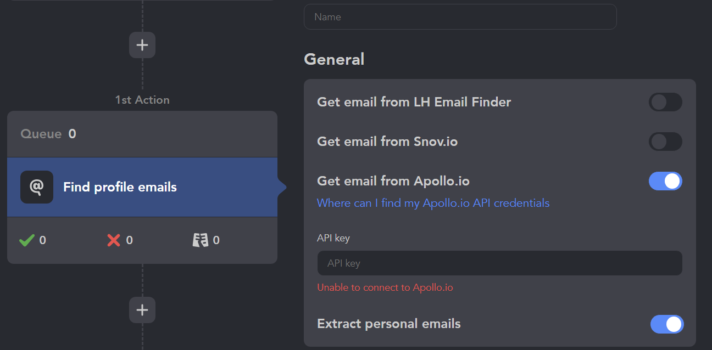Click the Unable to connect to Apollo.io error
Screen dimensions: 712x350
(385, 287)
